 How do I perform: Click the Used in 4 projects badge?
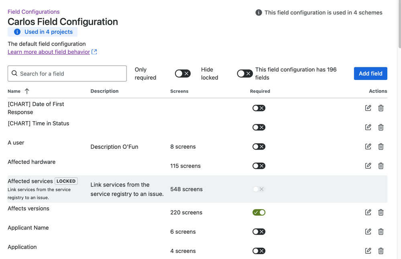coord(43,32)
